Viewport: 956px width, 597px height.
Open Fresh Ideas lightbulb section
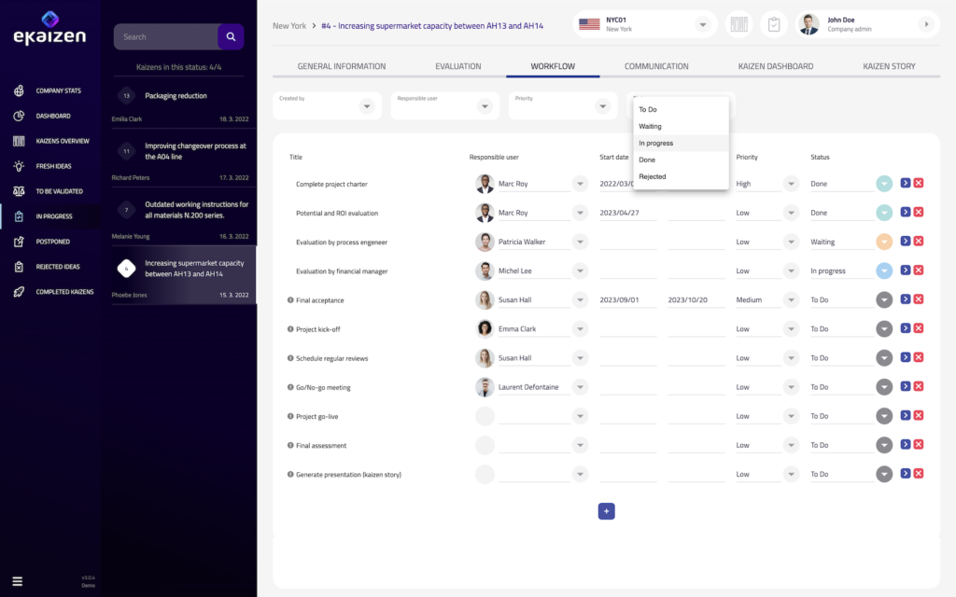click(56, 166)
